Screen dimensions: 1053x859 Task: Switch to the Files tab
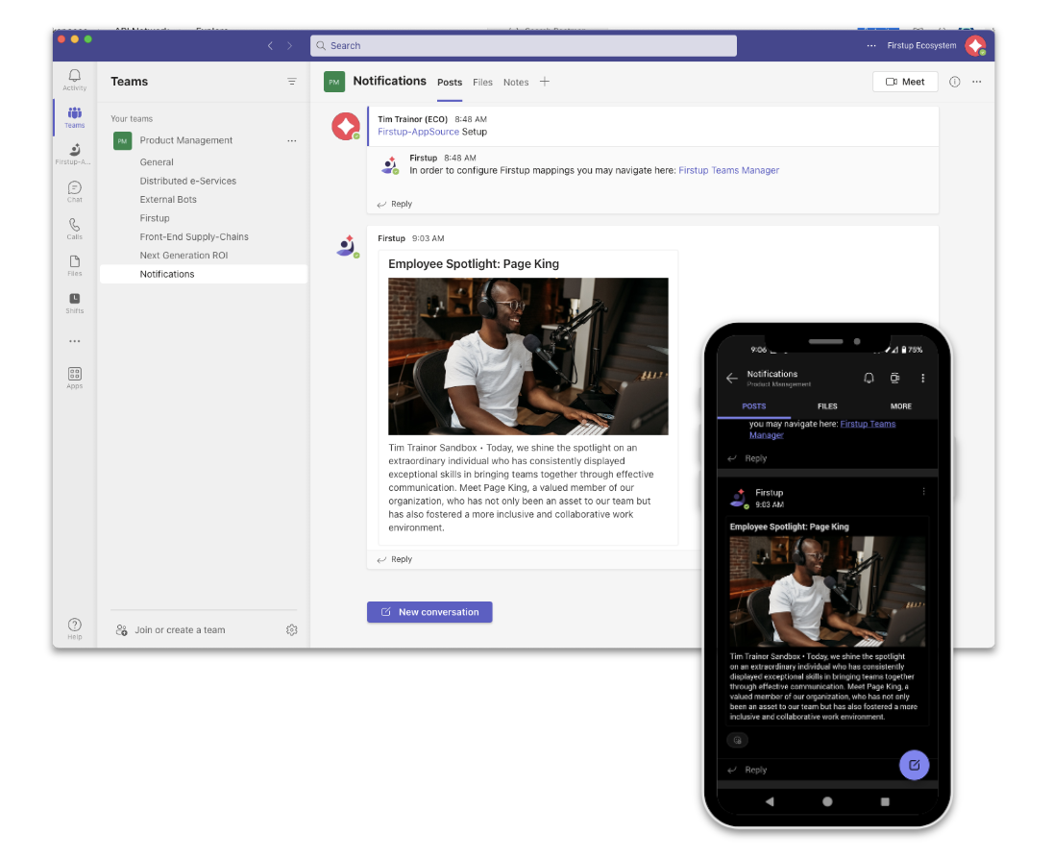click(x=482, y=82)
